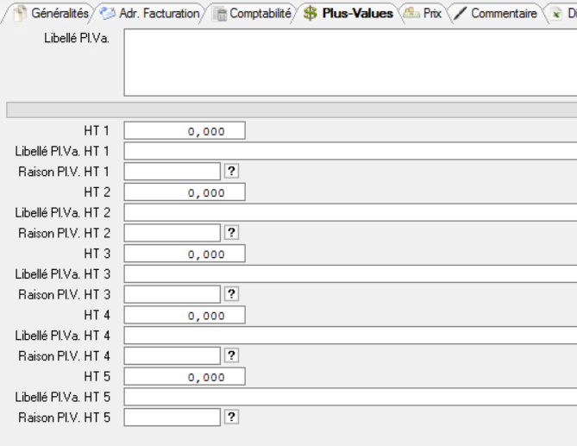Viewport: 577px width, 446px height.
Task: Open lookup for Raison Pl.V. HT 3
Action: [231, 294]
